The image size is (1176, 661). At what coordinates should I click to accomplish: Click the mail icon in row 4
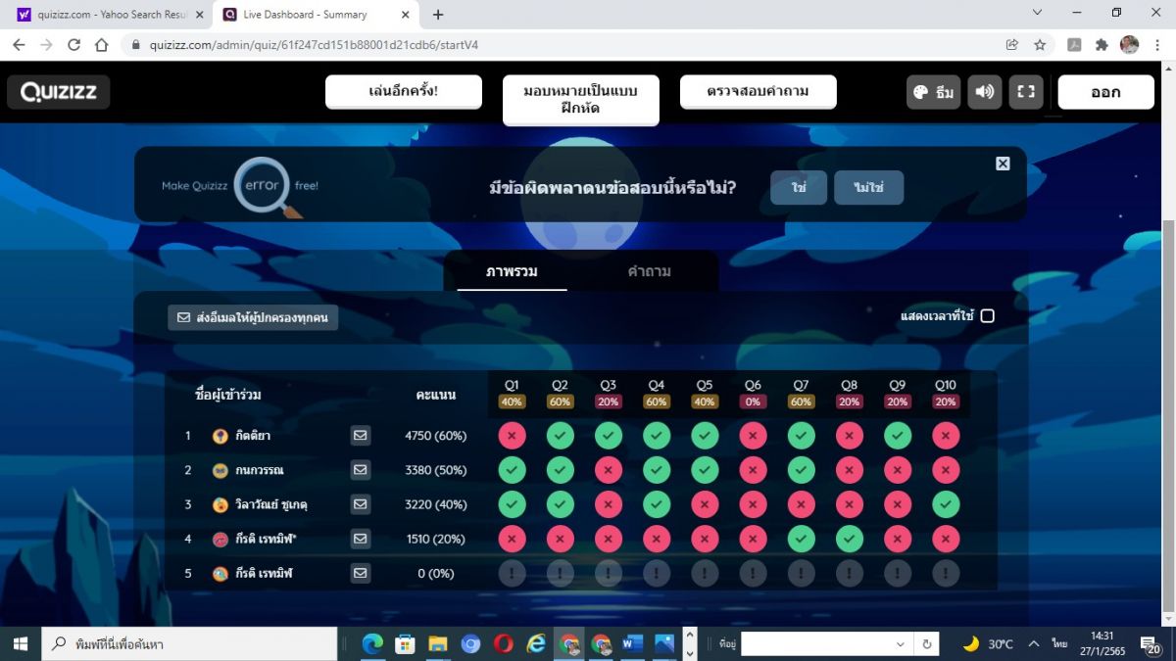click(x=361, y=539)
